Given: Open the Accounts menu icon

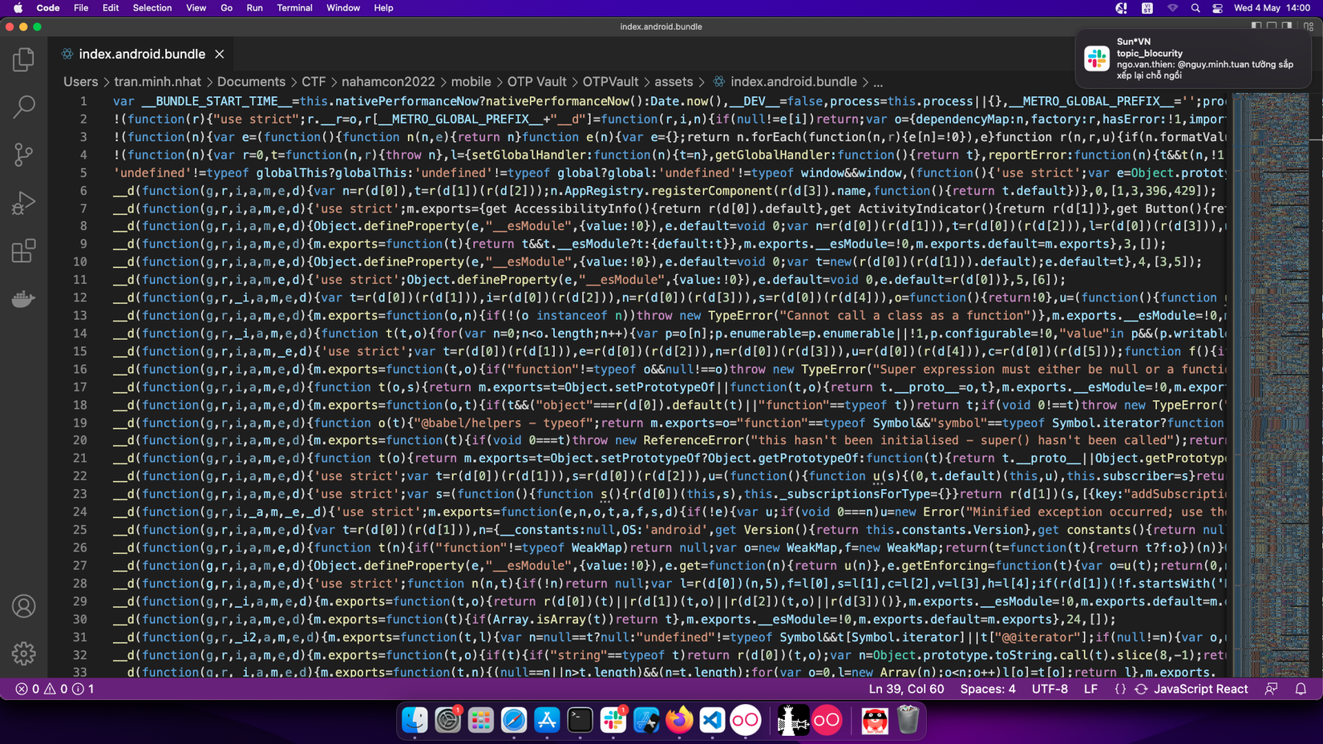Looking at the screenshot, I should tap(23, 606).
